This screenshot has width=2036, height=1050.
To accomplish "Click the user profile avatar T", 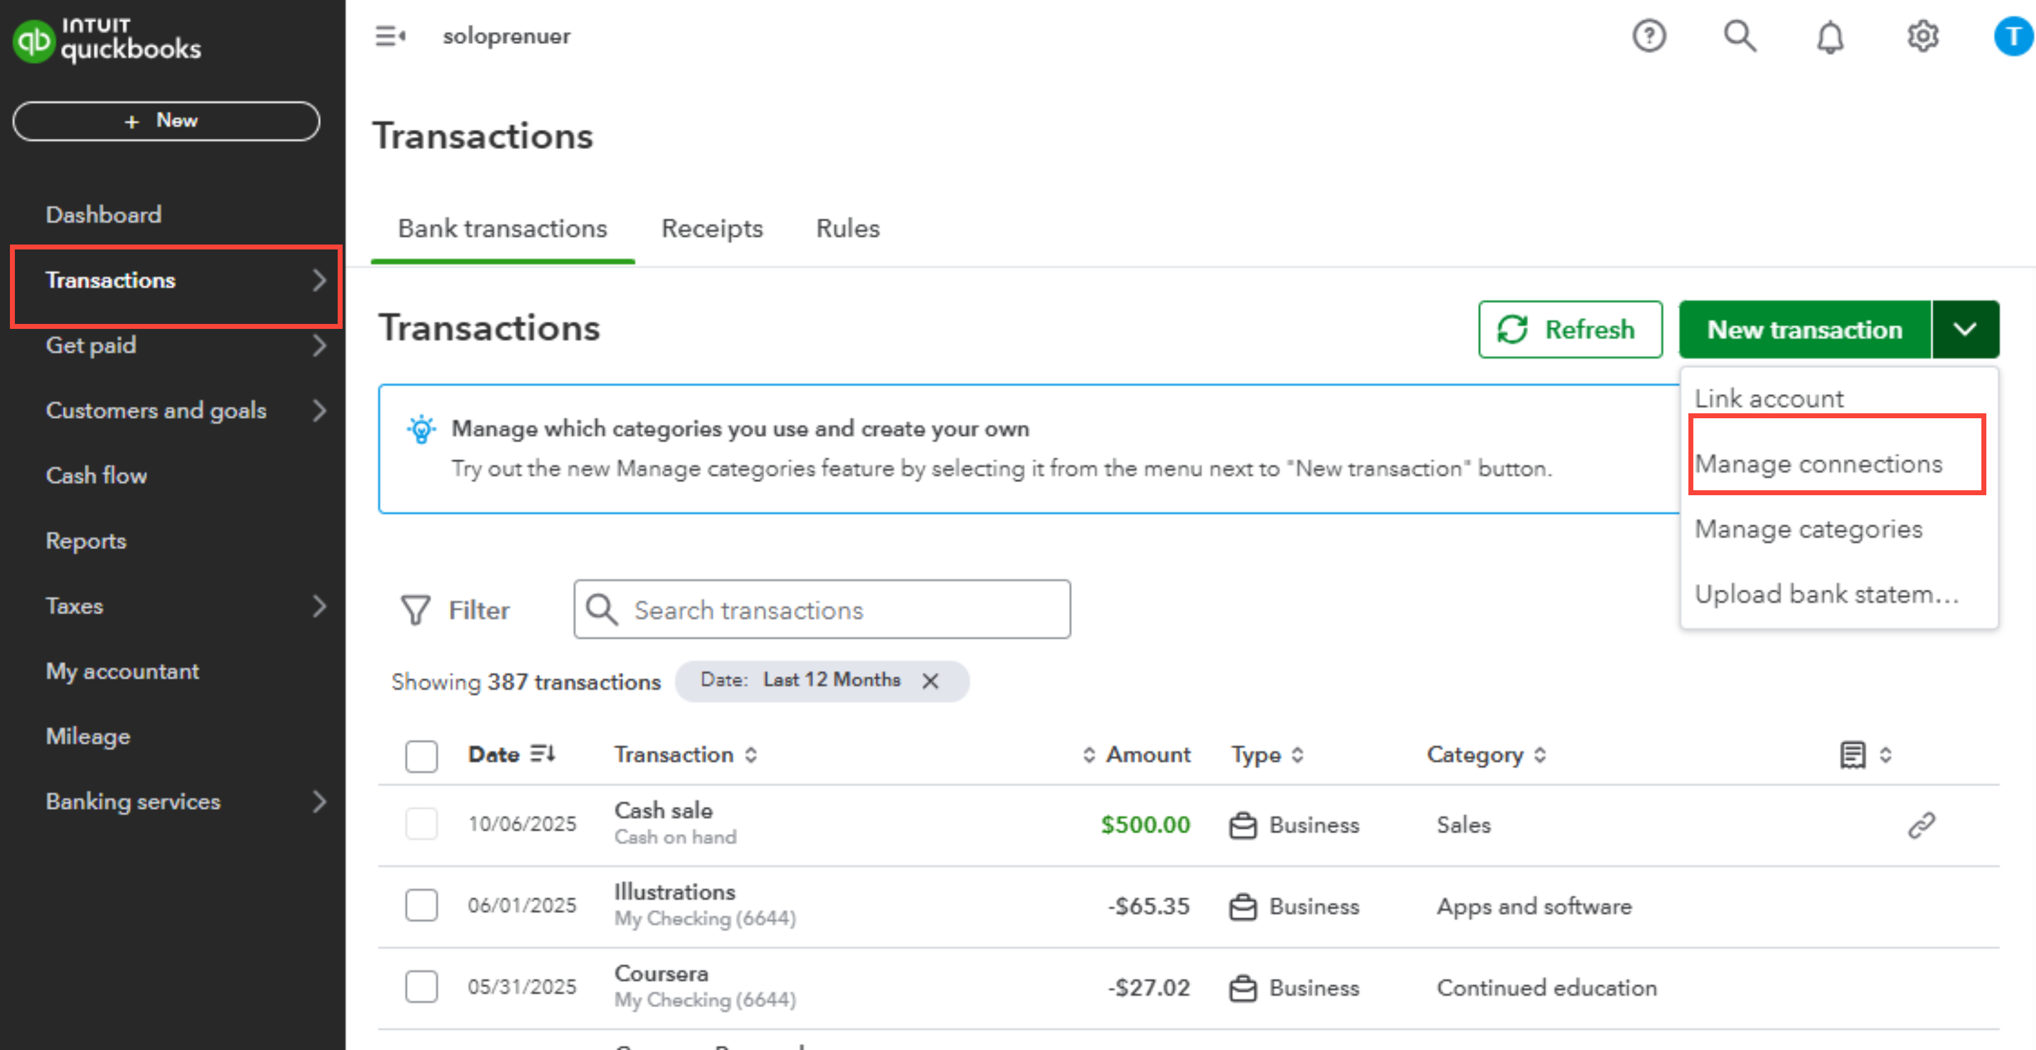I will pyautogui.click(x=2012, y=37).
